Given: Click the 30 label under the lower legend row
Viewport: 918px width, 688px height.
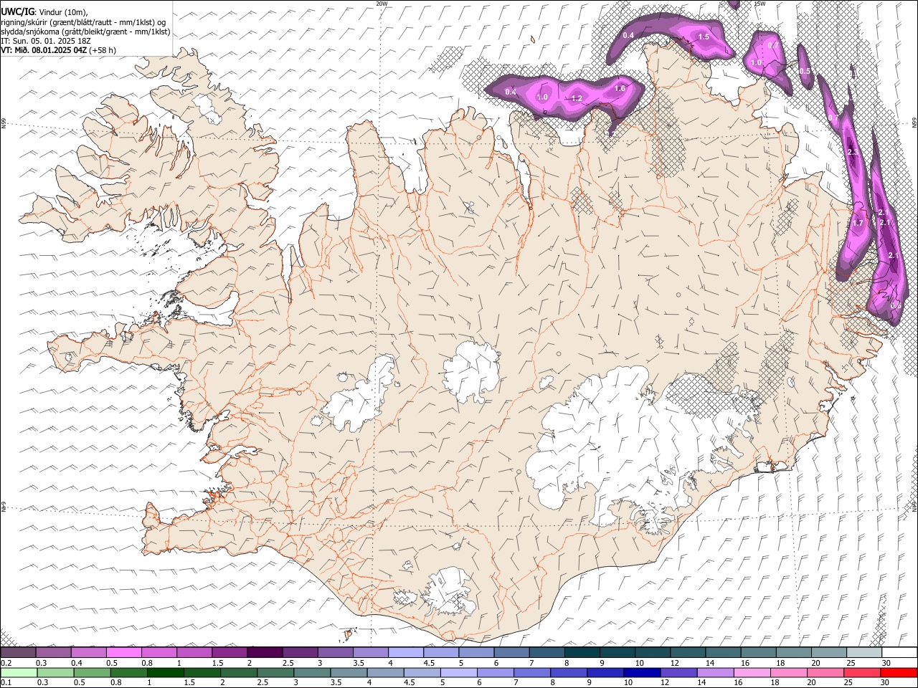Looking at the screenshot, I should pos(884,683).
